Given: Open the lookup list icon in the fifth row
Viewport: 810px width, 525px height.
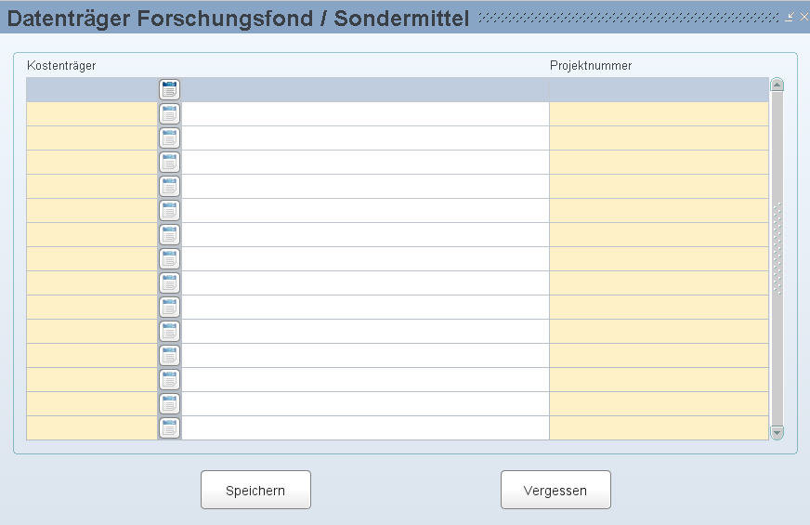Looking at the screenshot, I should tap(169, 187).
